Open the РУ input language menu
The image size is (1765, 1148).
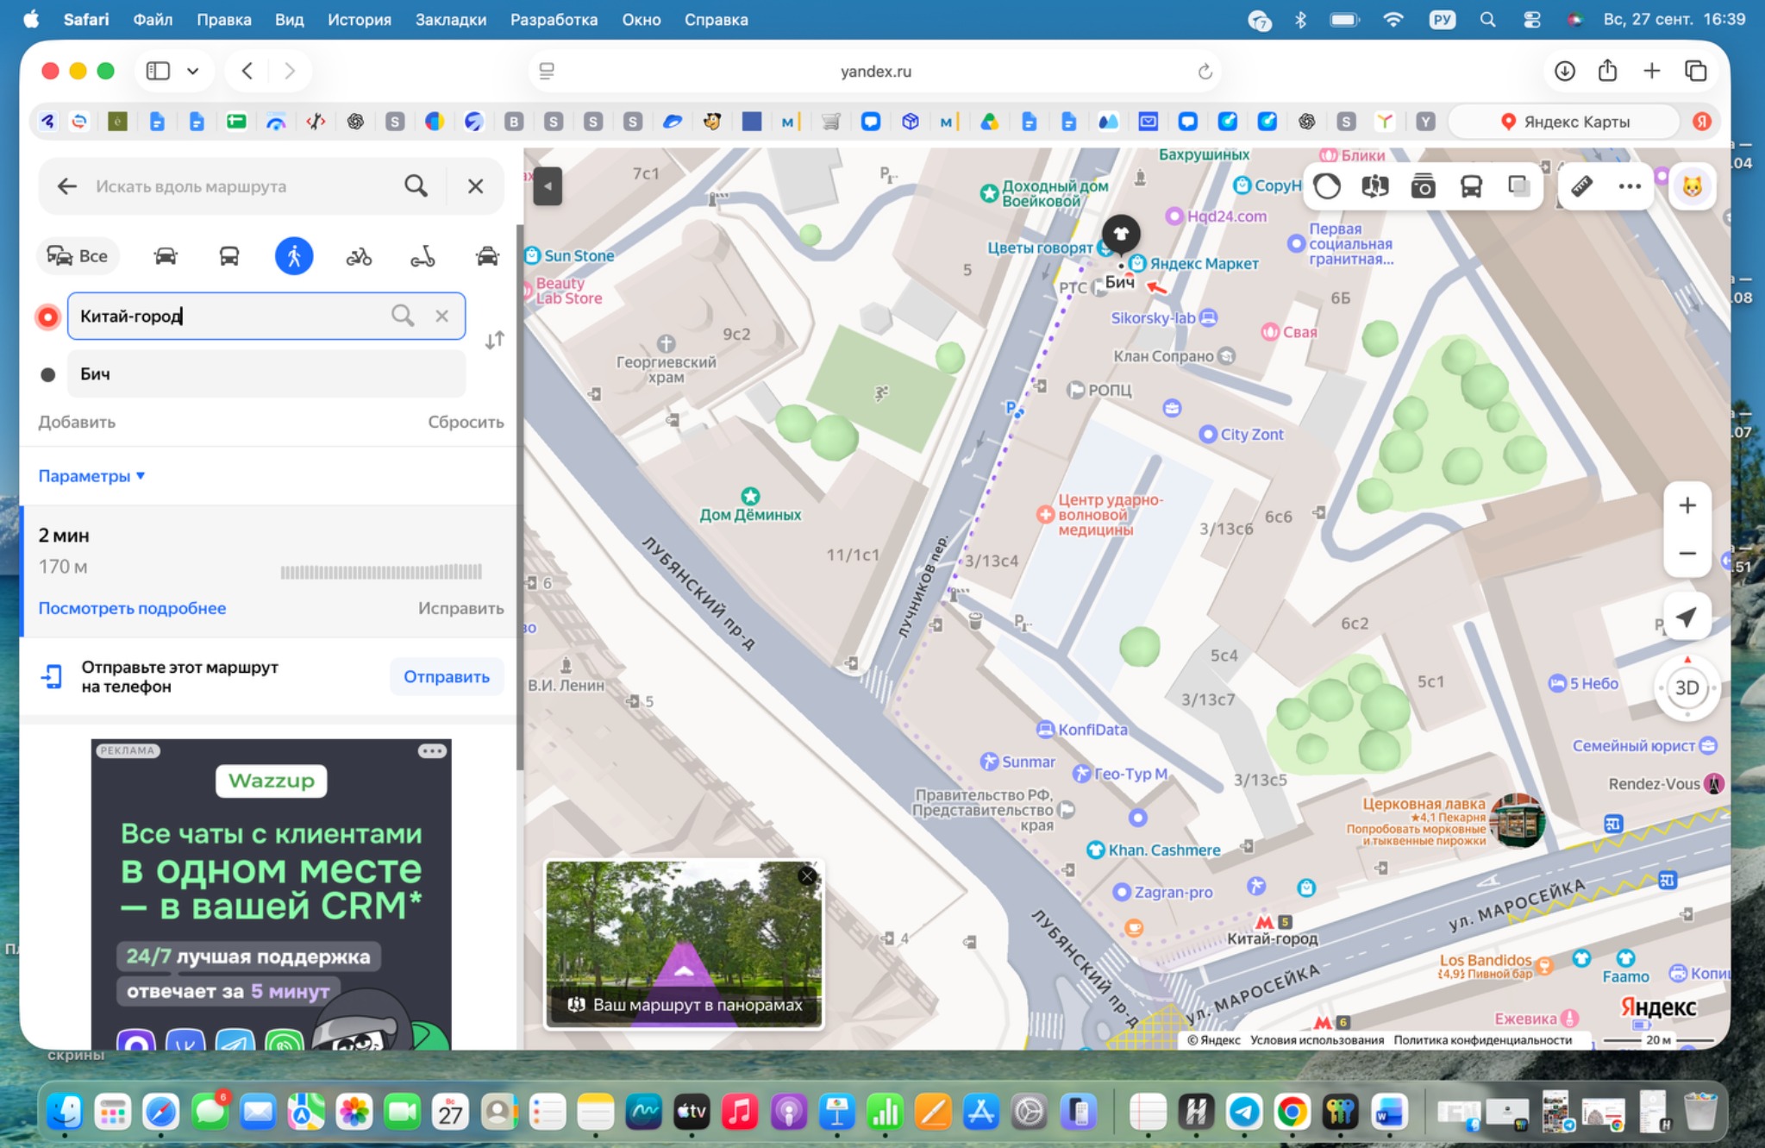pos(1442,20)
